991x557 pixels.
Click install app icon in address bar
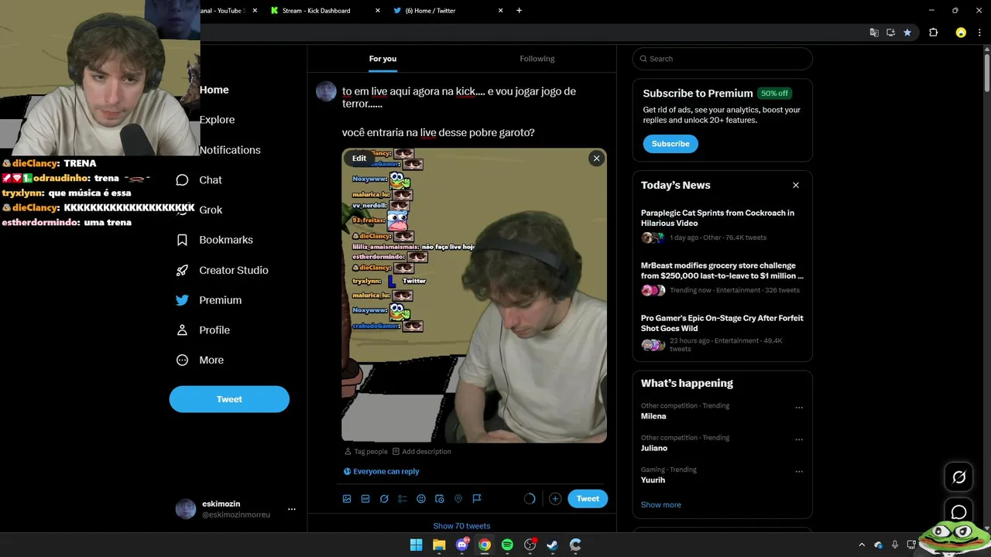(x=891, y=32)
